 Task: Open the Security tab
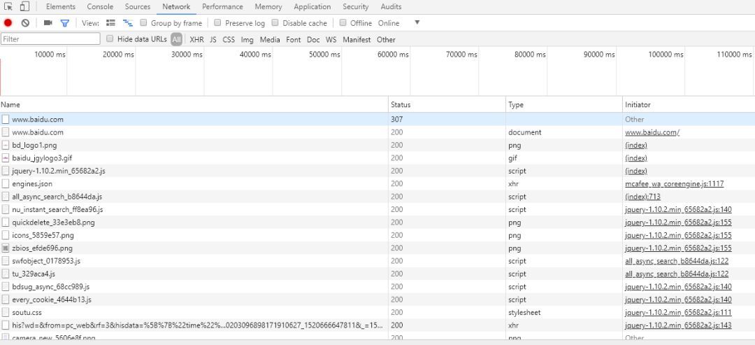355,7
